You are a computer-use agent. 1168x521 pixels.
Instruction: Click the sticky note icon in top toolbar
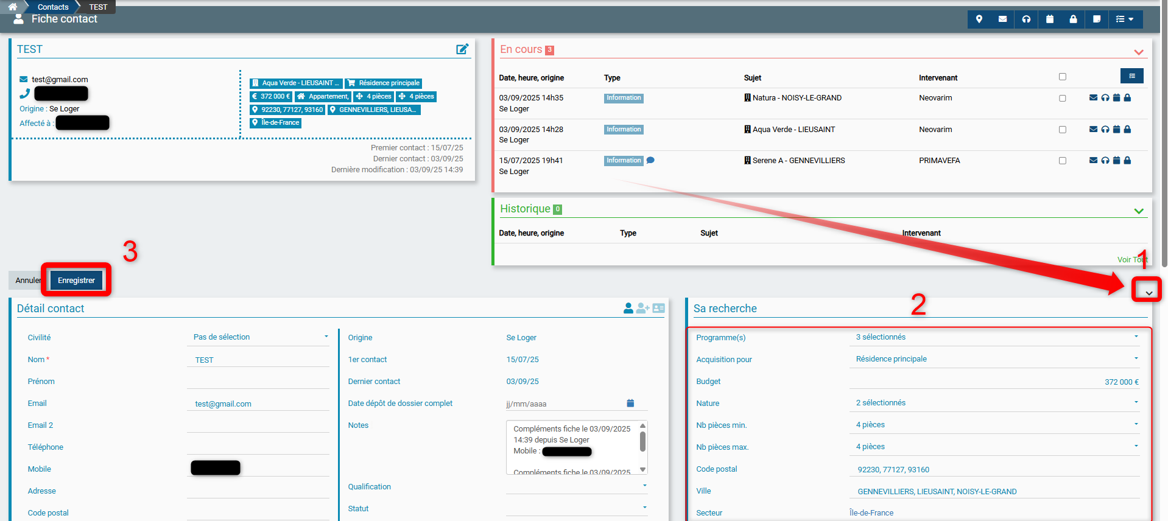coord(1097,19)
